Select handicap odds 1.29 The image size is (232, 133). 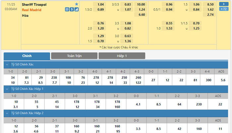(x=99, y=36)
